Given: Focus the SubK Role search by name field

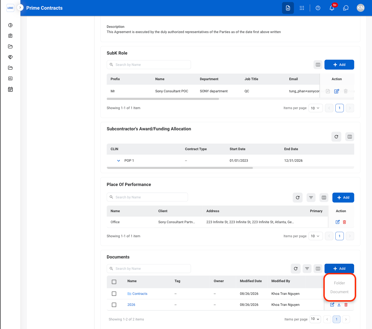Looking at the screenshot, I should (149, 65).
